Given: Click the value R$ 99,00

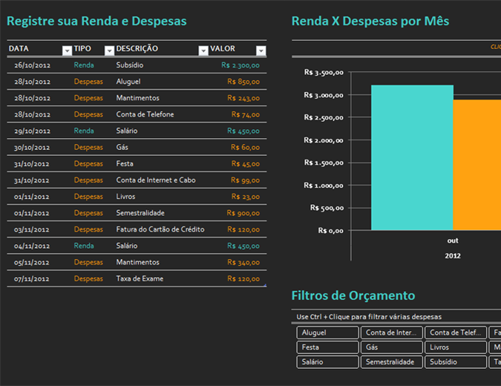Looking at the screenshot, I should point(245,180).
